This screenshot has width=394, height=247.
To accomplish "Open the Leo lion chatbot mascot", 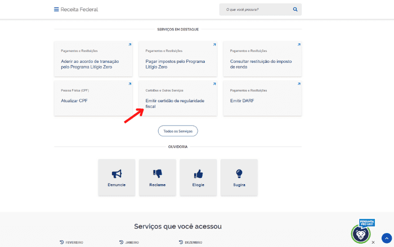I will click(360, 233).
